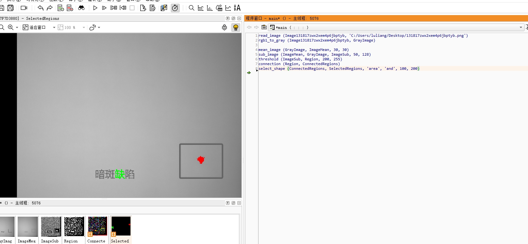
Task: Click the green program counter arrow
Action: click(249, 73)
